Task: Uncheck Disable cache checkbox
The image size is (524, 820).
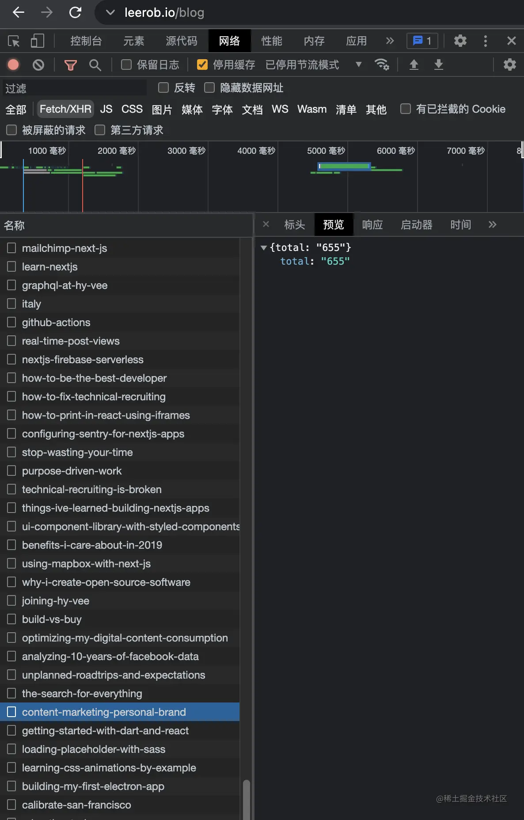Action: [x=202, y=65]
